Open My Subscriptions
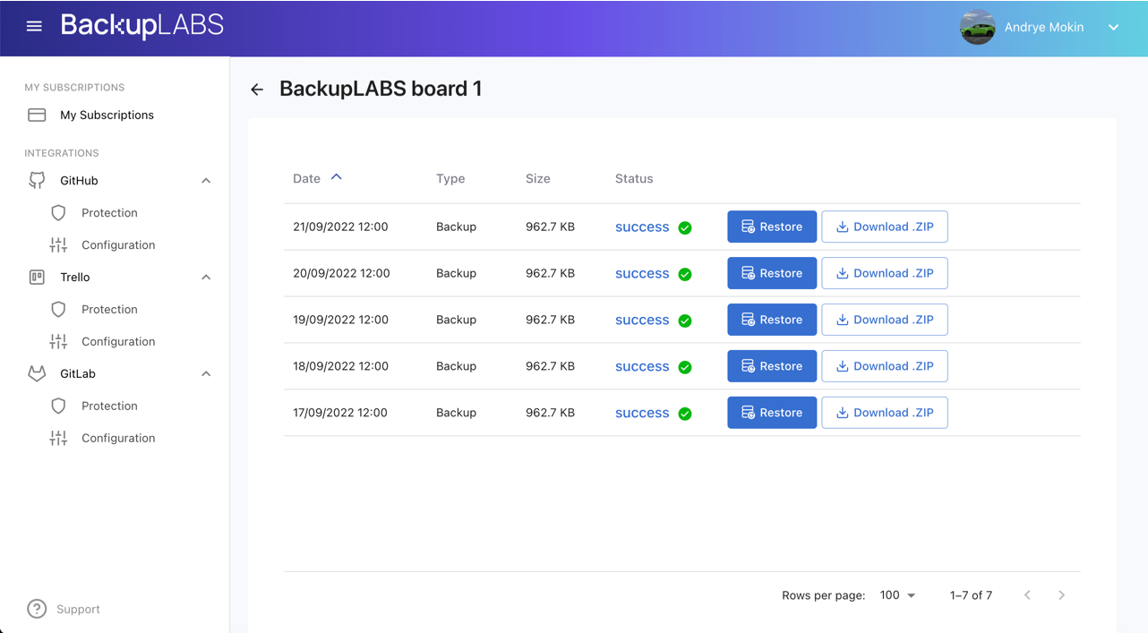The width and height of the screenshot is (1148, 633). pos(107,115)
